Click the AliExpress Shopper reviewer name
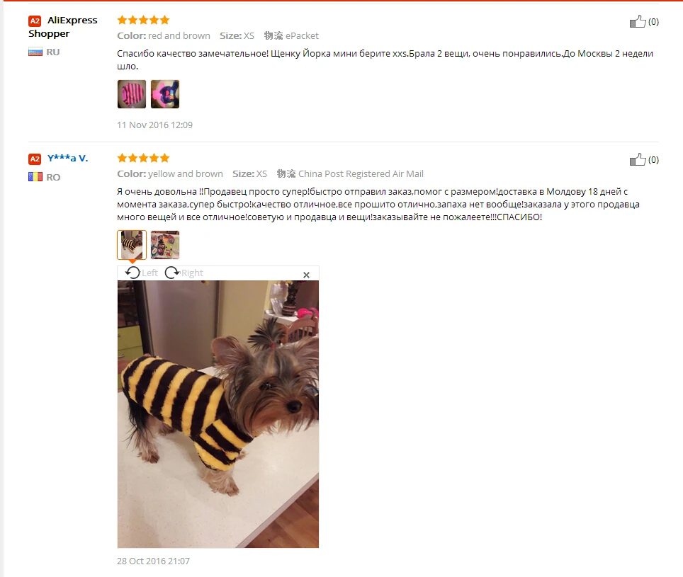Screen dimensions: 683x577 (63, 26)
